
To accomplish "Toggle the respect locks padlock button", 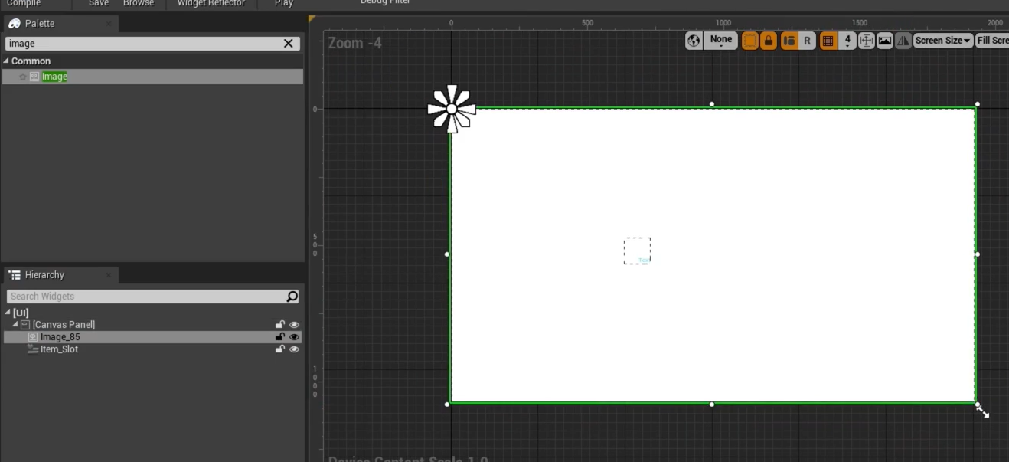I will tap(769, 41).
